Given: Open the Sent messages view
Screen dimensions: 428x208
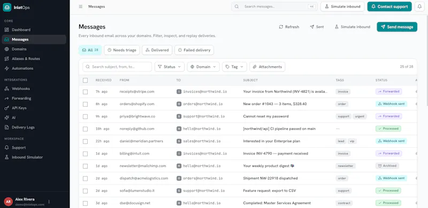Looking at the screenshot, I should 317,27.
